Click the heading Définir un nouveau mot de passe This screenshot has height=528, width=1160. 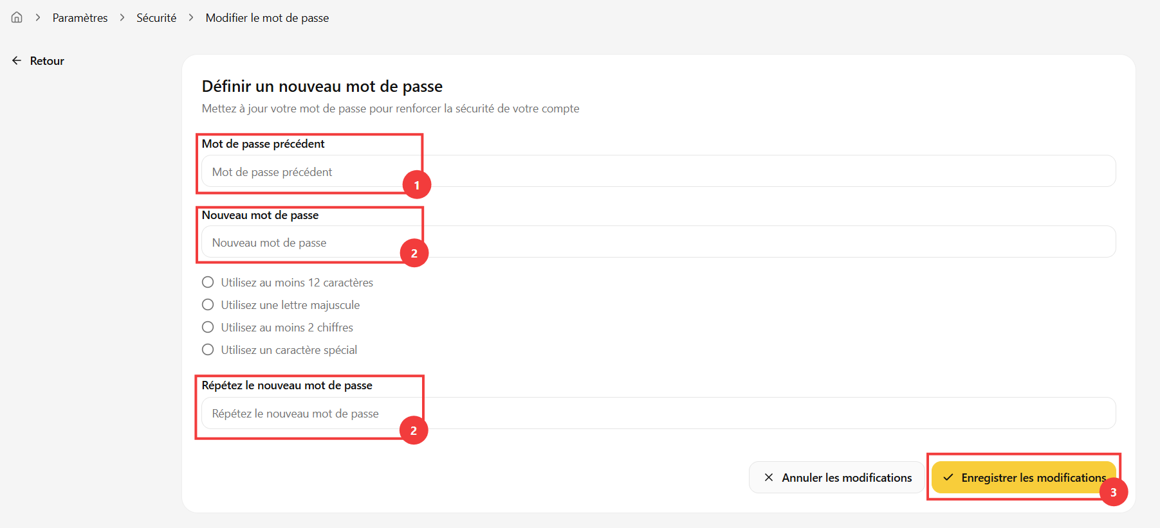[x=322, y=87]
